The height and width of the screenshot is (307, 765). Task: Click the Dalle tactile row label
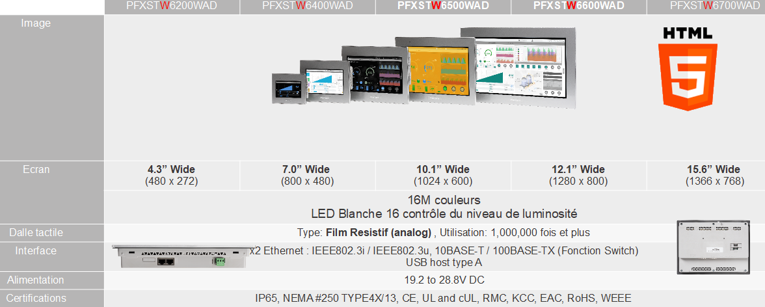36,233
